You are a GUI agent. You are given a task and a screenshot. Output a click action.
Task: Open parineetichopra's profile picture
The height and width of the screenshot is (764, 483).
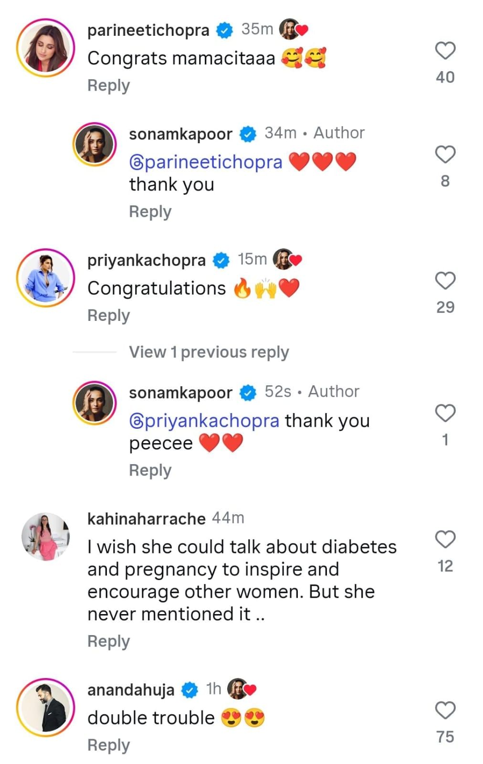(x=46, y=48)
